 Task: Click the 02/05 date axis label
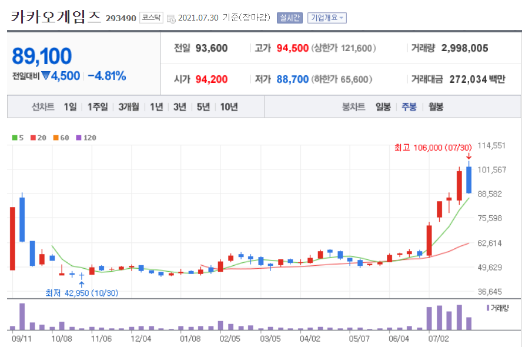point(230,339)
